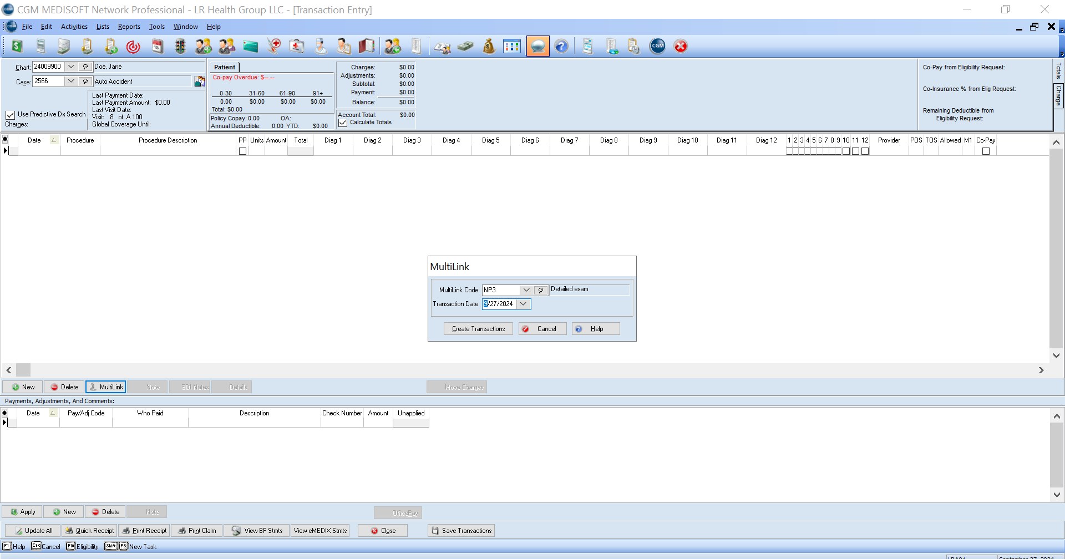This screenshot has height=559, width=1065.
Task: Open the MultiLink Code dropdown list
Action: tap(526, 290)
